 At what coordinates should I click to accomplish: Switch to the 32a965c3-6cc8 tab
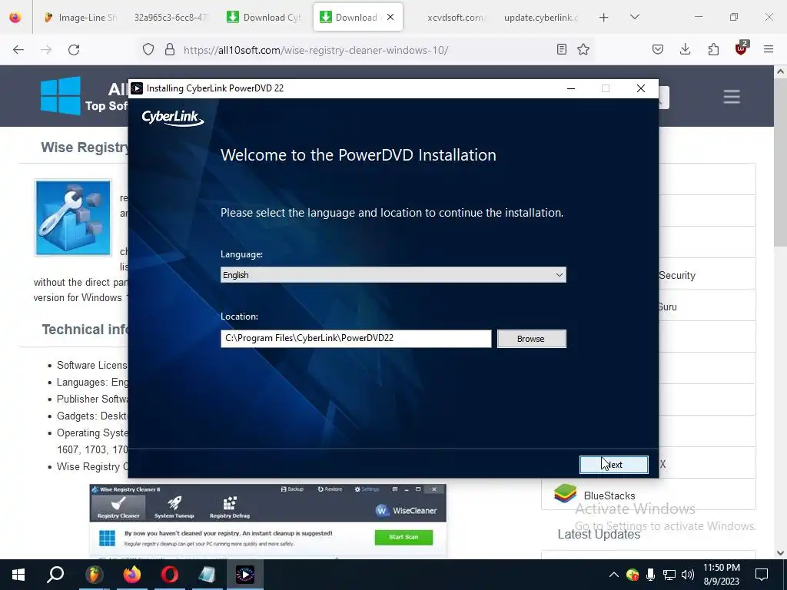171,18
